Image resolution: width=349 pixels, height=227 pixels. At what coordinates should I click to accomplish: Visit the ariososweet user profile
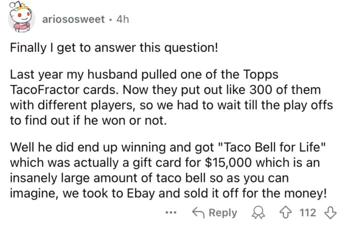click(x=74, y=19)
